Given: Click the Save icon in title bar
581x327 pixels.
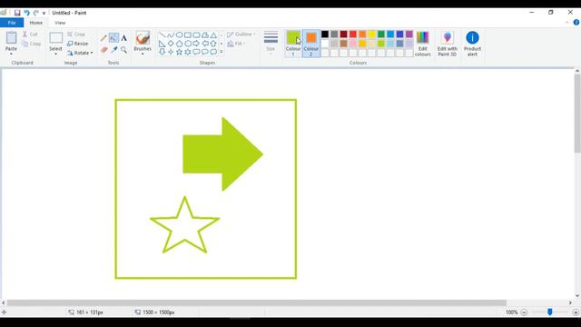Looking at the screenshot, I should 17,13.
